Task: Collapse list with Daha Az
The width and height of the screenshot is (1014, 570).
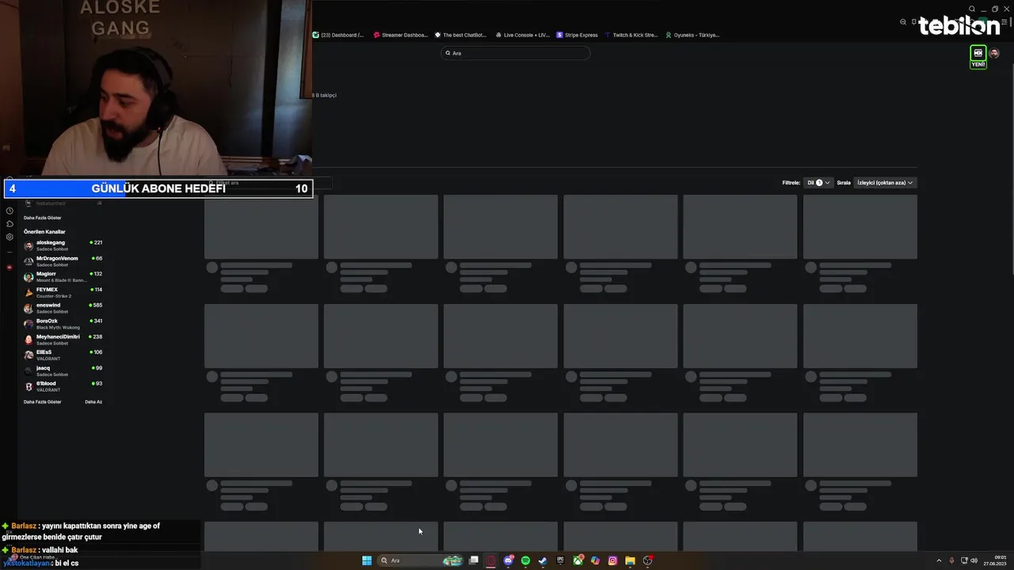Action: [93, 402]
